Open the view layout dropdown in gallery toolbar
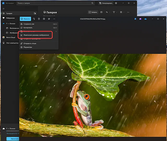 pyautogui.click(x=122, y=12)
